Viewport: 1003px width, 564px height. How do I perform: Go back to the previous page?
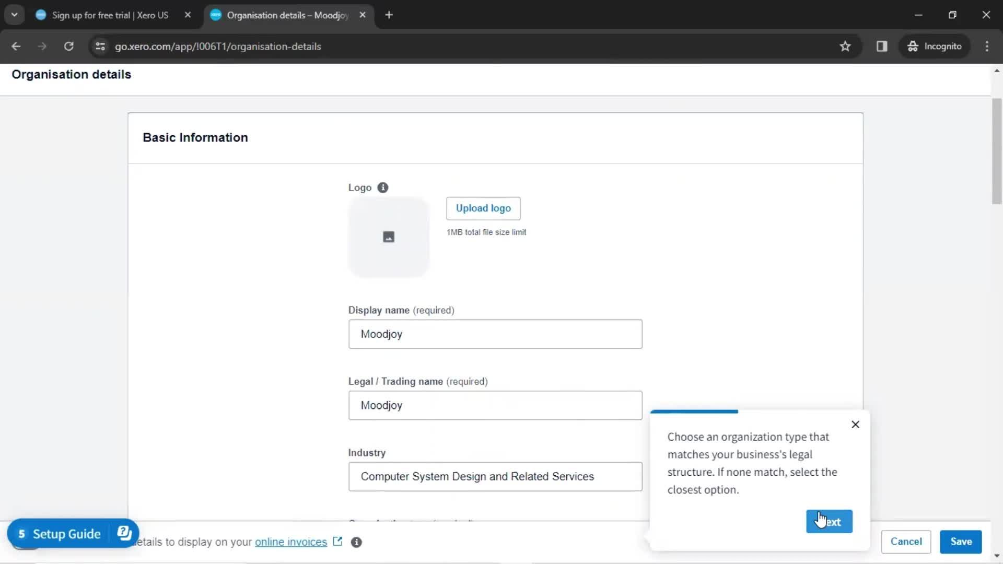(x=16, y=46)
